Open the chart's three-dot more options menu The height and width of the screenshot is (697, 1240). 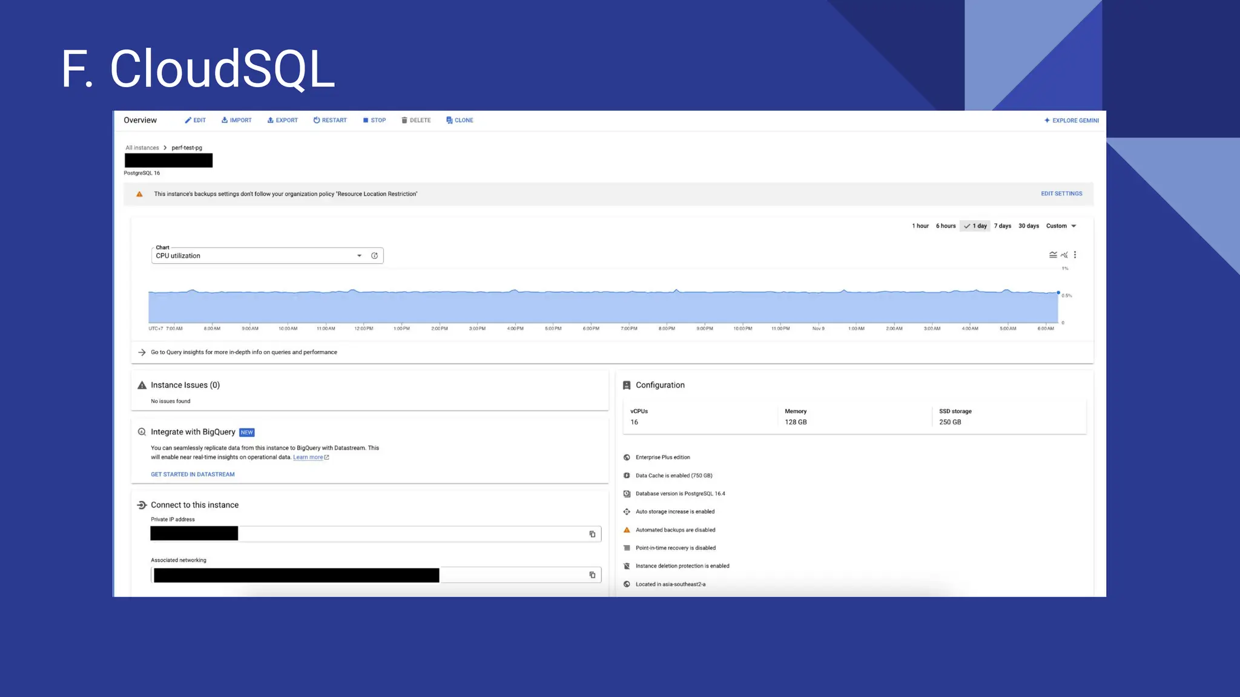coord(1075,255)
